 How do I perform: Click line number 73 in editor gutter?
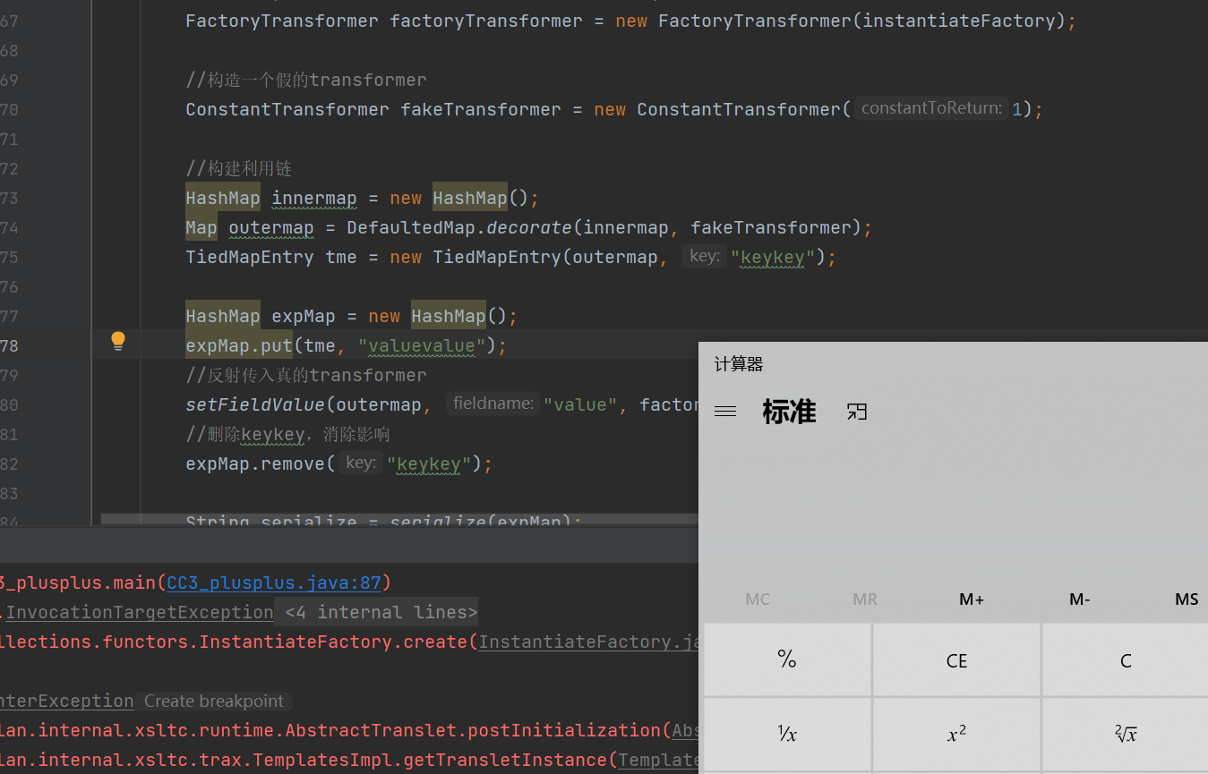pos(9,198)
